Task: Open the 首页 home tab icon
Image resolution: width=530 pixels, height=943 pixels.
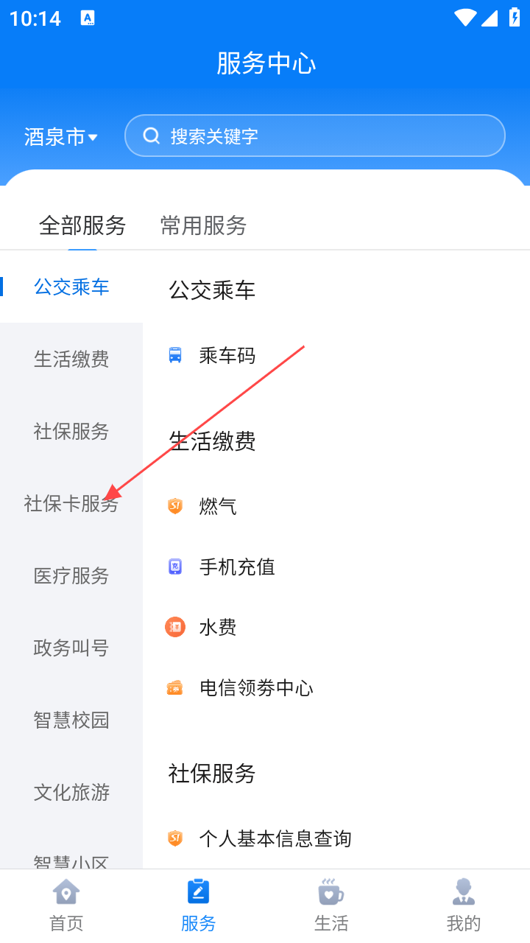Action: click(x=66, y=892)
